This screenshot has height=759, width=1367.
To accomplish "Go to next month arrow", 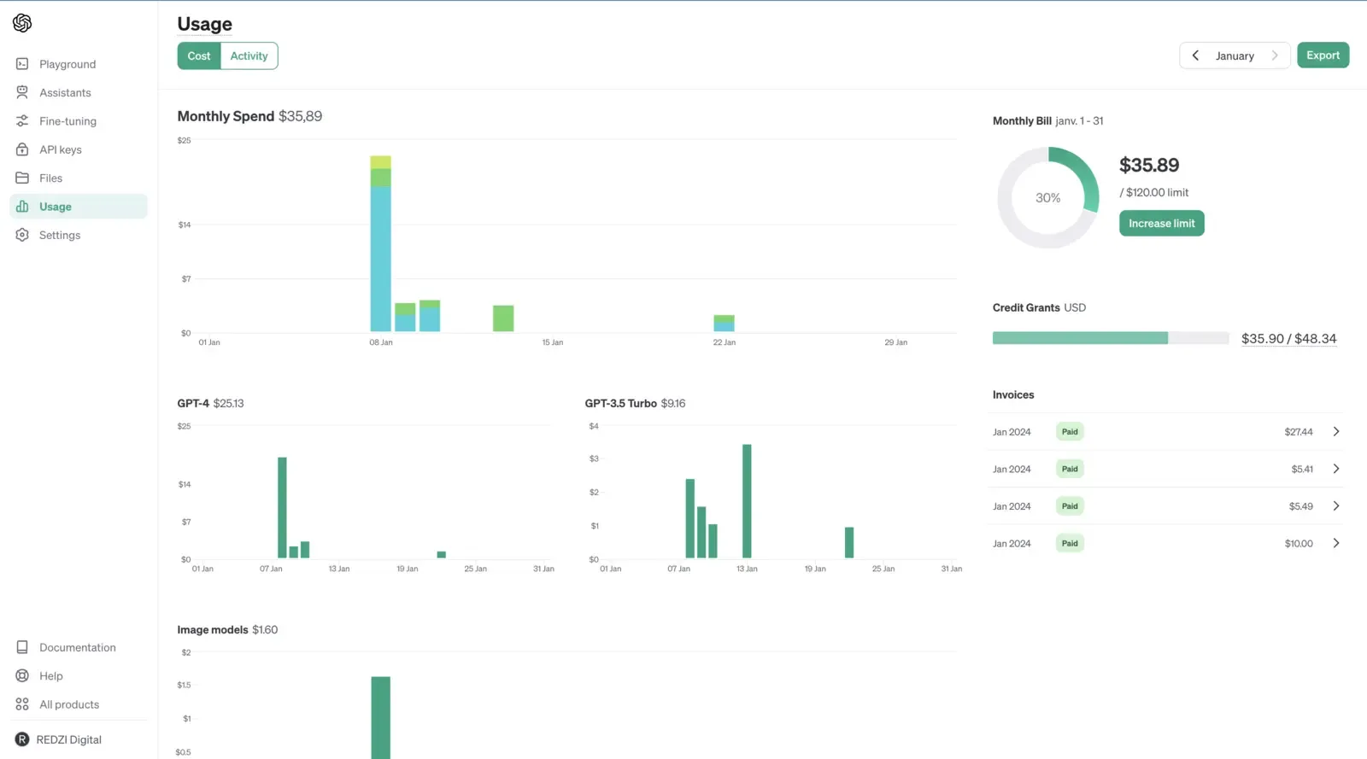I will coord(1274,55).
